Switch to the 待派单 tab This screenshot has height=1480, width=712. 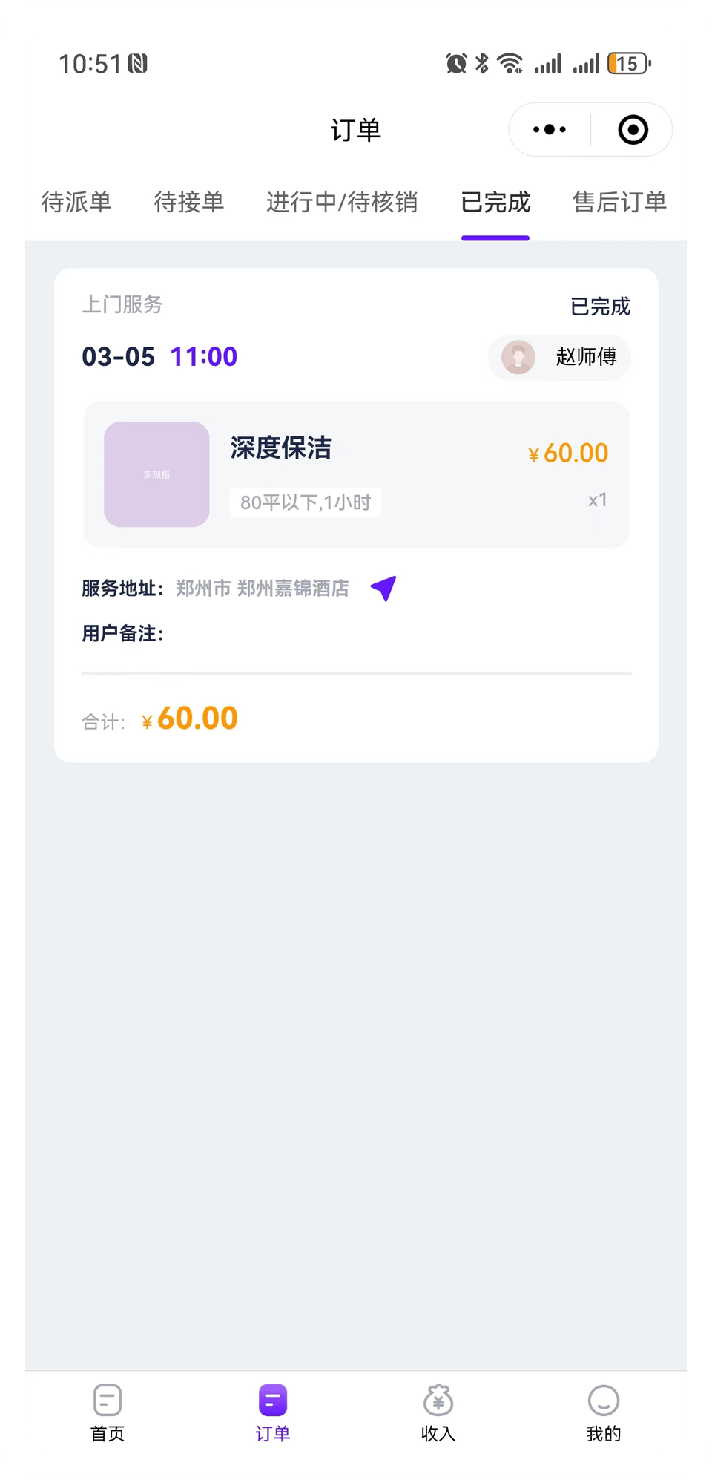click(x=76, y=202)
